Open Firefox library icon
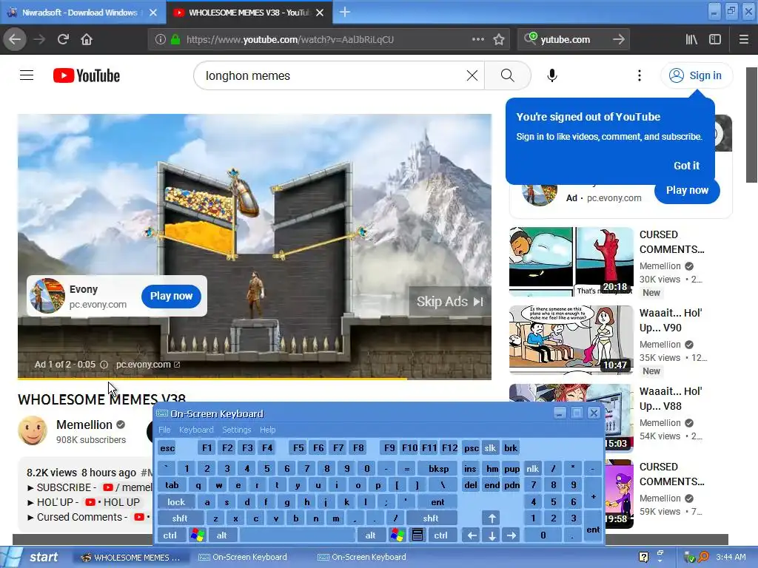758x568 pixels. tap(691, 40)
